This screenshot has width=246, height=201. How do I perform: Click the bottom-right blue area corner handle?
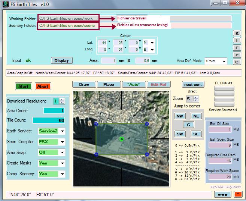(147, 154)
